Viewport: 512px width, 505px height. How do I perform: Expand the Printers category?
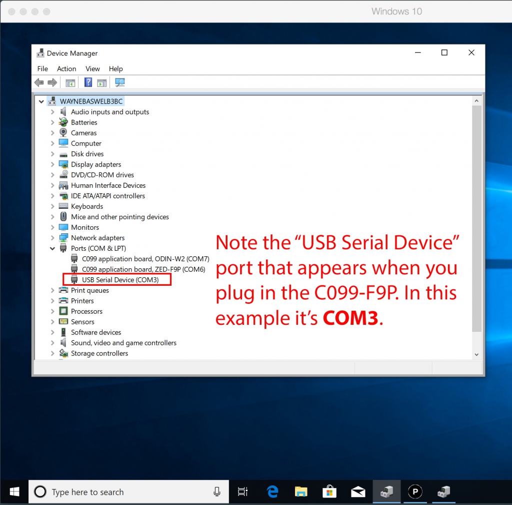(52, 301)
